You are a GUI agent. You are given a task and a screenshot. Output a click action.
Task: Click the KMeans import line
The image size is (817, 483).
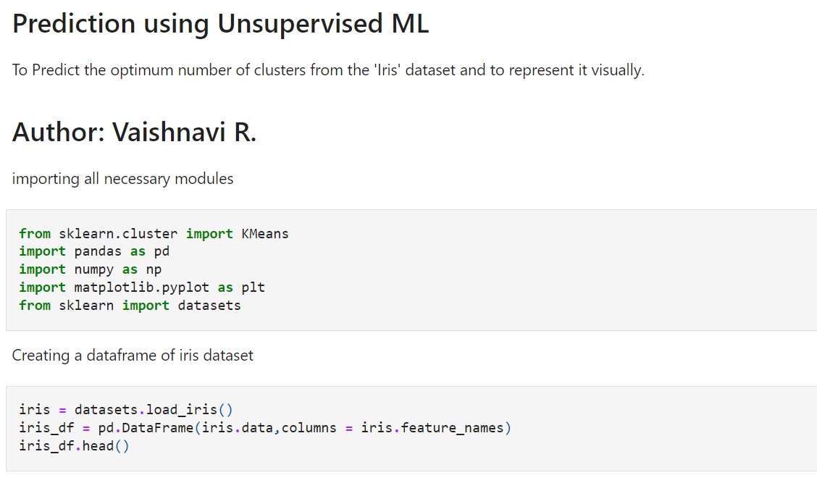(x=154, y=233)
